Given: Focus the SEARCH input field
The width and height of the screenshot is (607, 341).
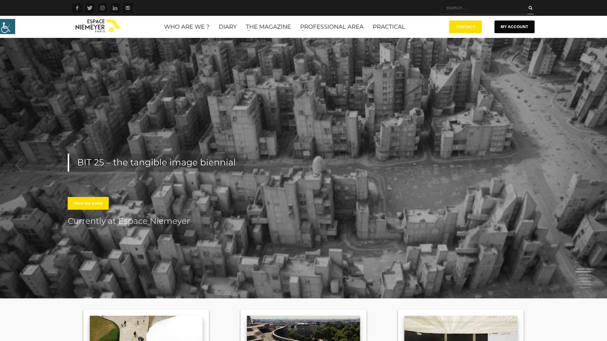Looking at the screenshot, I should click(x=484, y=8).
